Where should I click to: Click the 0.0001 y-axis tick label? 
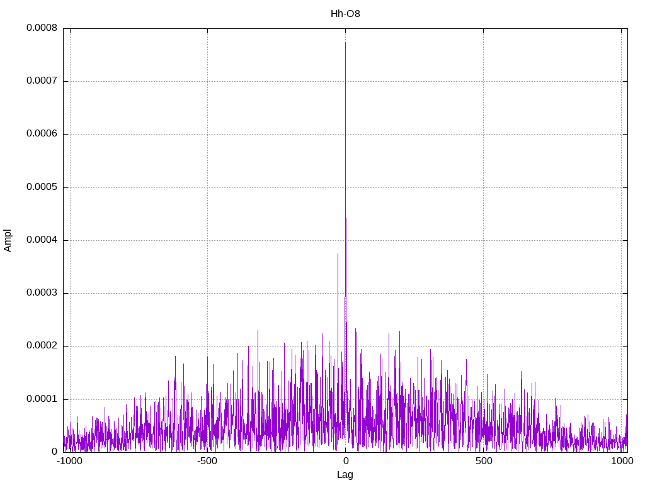tap(42, 399)
